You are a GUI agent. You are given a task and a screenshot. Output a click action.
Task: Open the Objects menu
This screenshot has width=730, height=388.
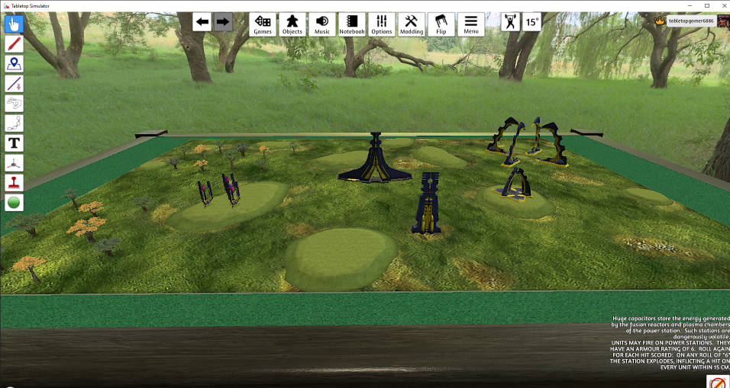click(292, 24)
